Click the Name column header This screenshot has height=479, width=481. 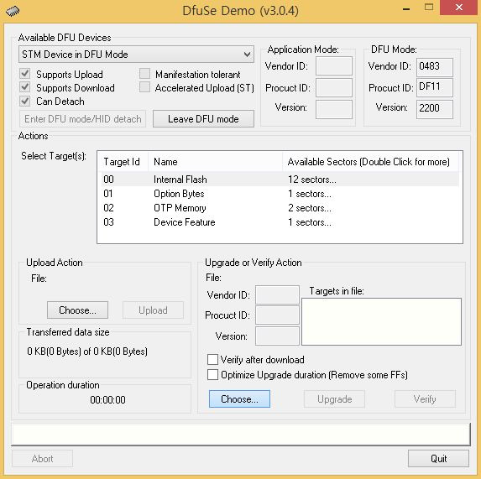tap(216, 162)
